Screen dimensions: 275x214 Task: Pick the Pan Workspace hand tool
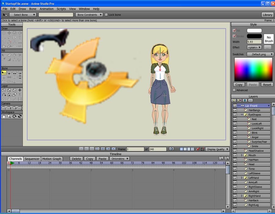coord(4,116)
